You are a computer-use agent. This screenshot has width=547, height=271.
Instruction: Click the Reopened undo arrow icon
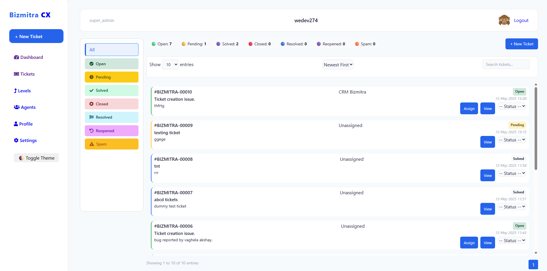[x=91, y=131]
